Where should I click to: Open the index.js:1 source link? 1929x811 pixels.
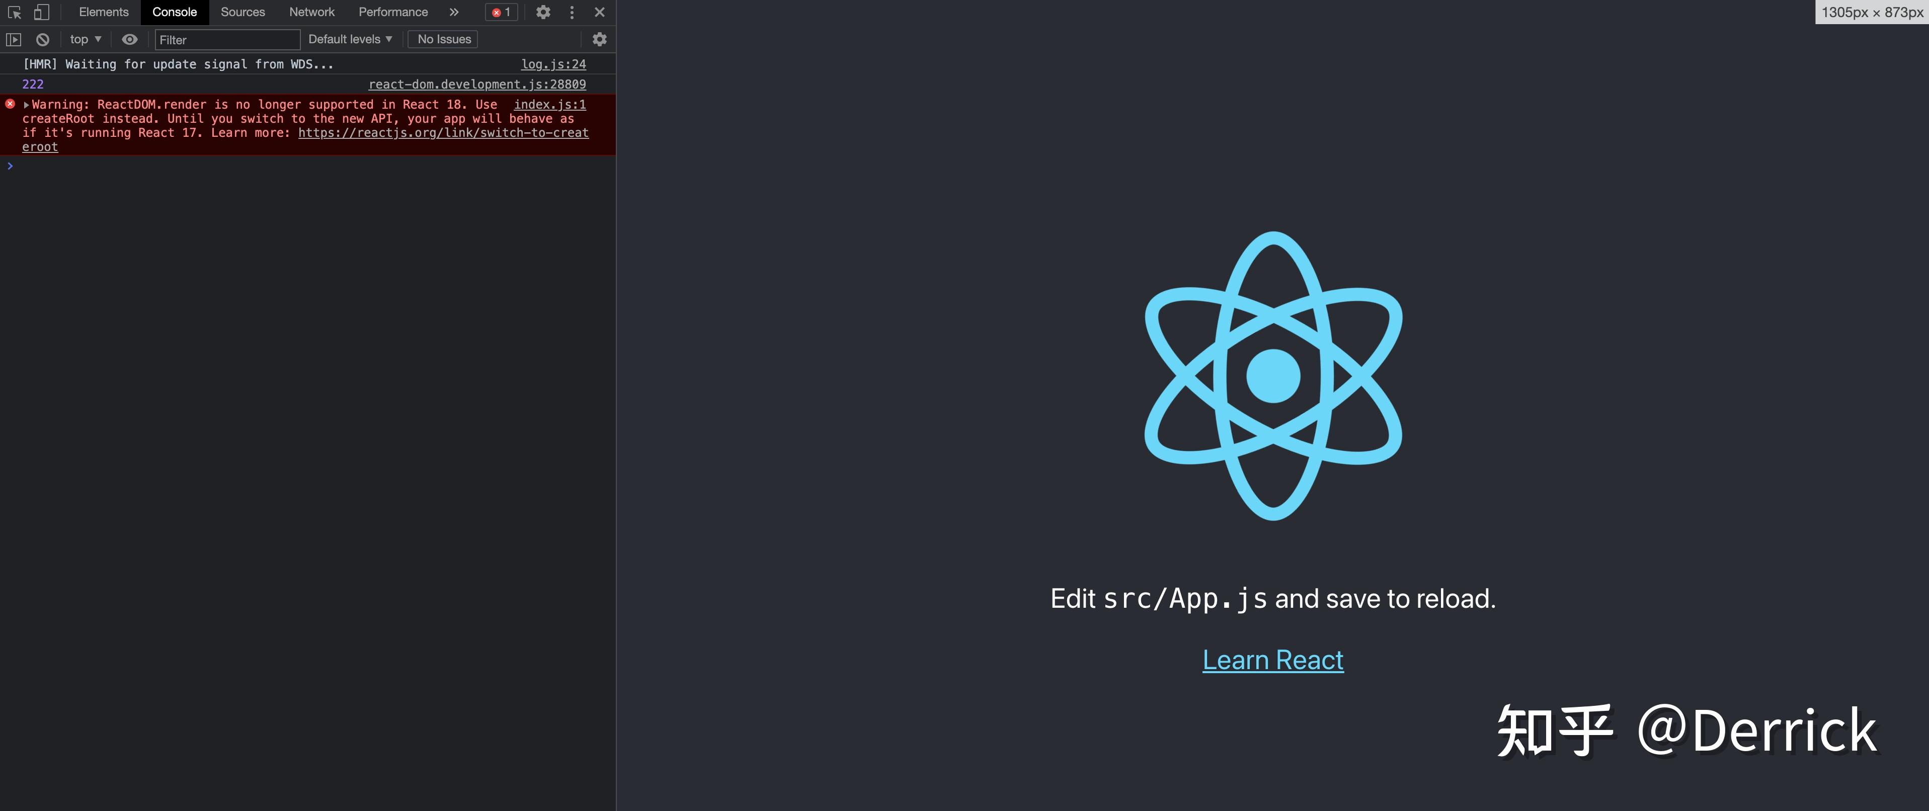(x=549, y=104)
